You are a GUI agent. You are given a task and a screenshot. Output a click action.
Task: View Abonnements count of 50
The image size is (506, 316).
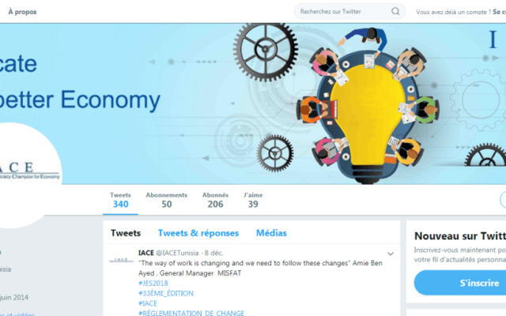coord(167,200)
